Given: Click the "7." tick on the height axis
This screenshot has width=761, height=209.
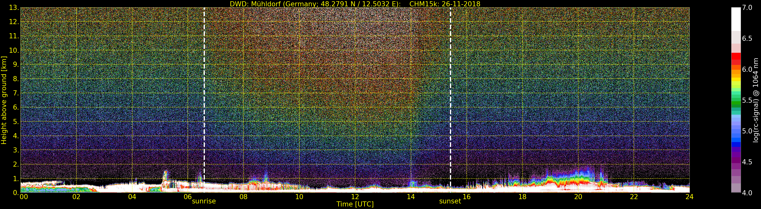Looking at the screenshot, I should pos(16,93).
